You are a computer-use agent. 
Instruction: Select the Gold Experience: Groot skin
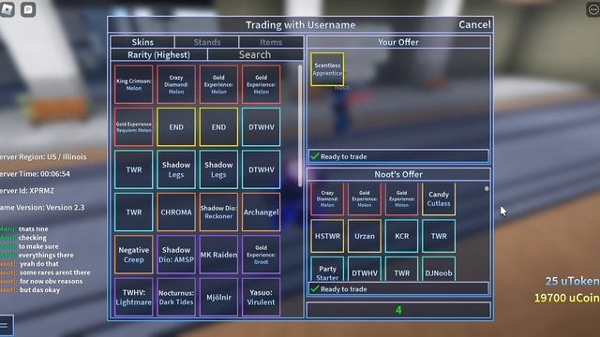pyautogui.click(x=261, y=255)
